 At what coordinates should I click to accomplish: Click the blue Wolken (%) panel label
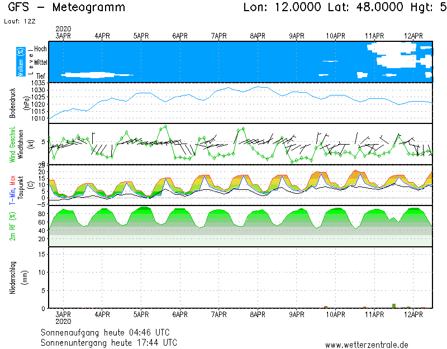(21, 62)
